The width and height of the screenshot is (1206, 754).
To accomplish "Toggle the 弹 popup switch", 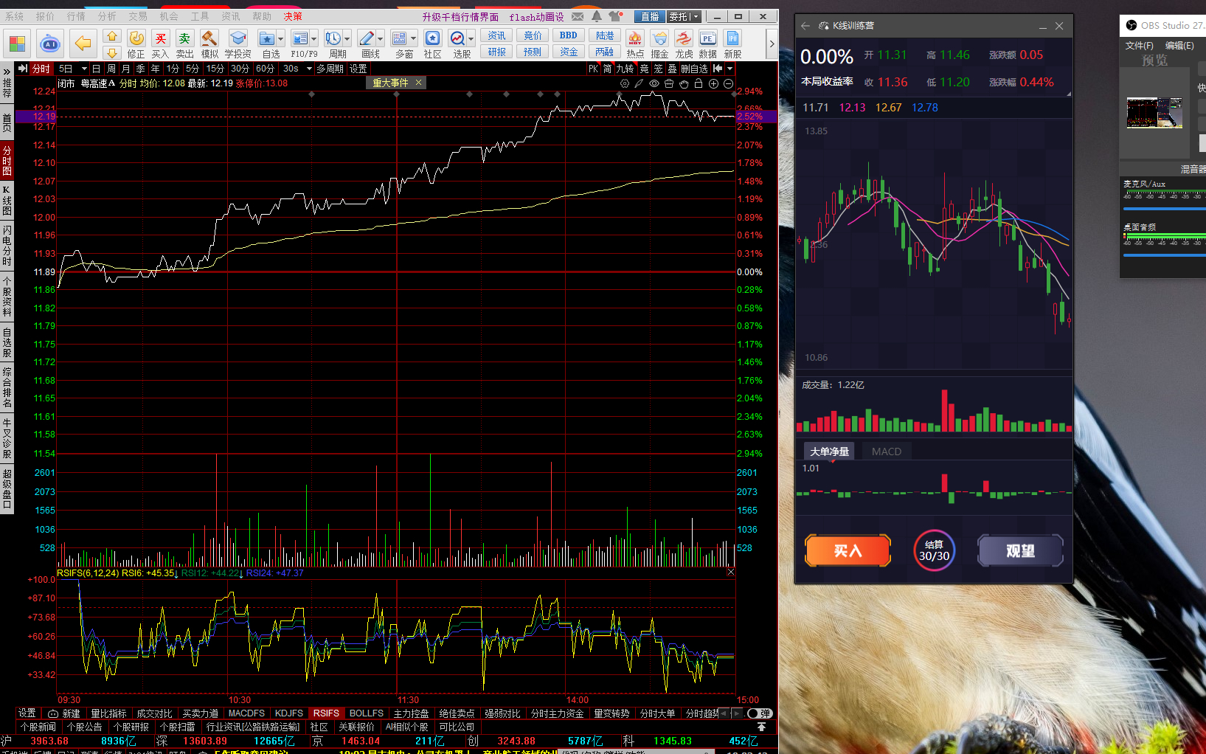I will [759, 713].
